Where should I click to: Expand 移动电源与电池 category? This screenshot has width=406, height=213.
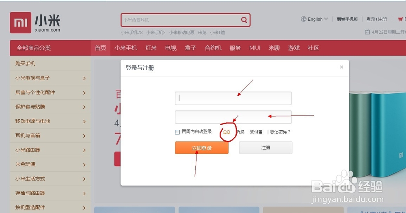point(50,121)
